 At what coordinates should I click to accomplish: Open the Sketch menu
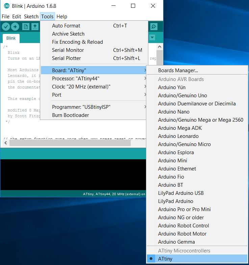click(31, 17)
